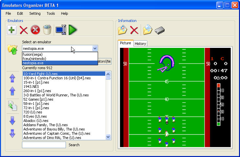Select Adventures of Dino Riki rom

point(64,138)
